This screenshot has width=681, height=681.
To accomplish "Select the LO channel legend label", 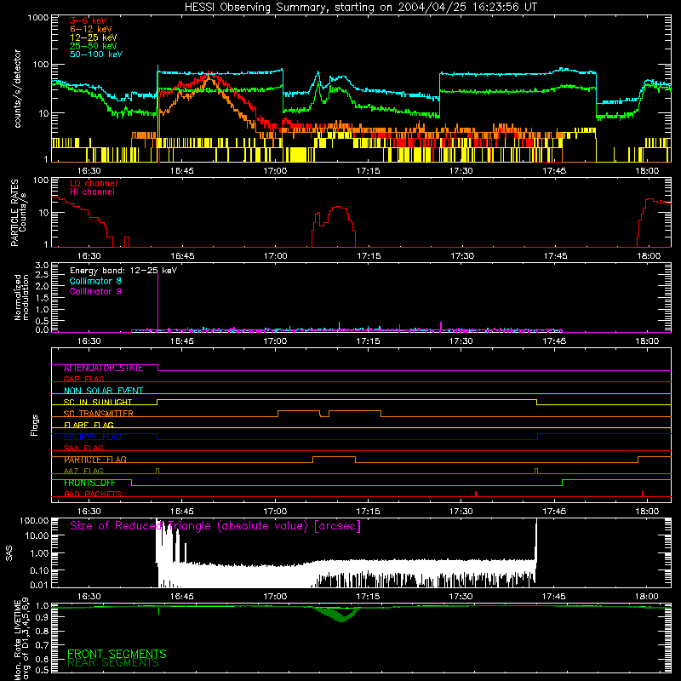I will point(94,183).
